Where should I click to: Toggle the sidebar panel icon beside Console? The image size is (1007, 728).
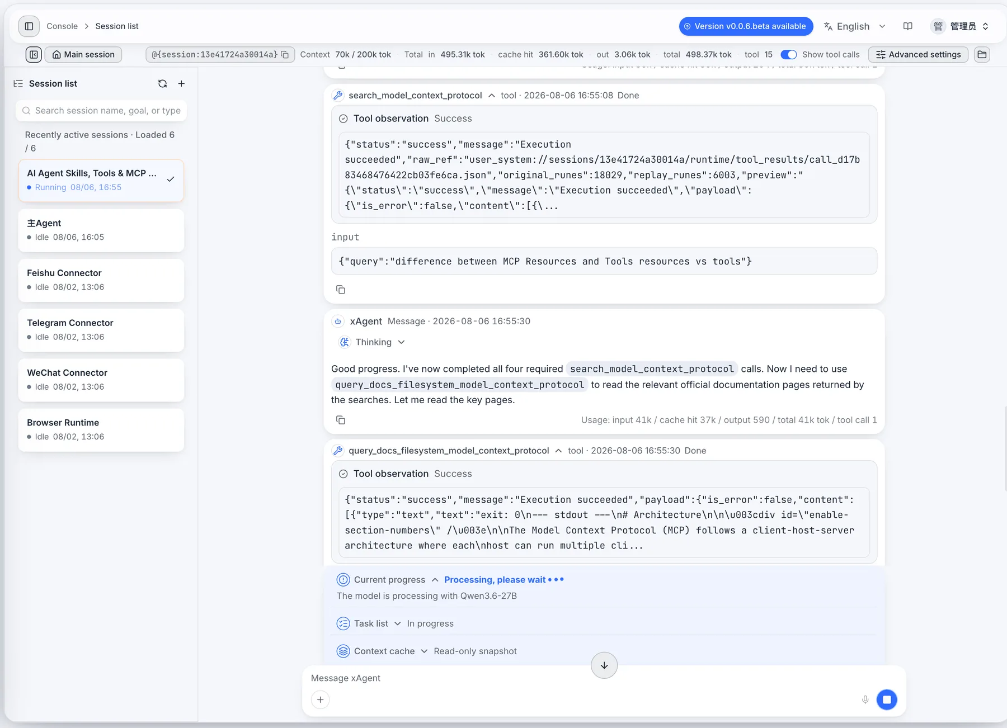(29, 26)
